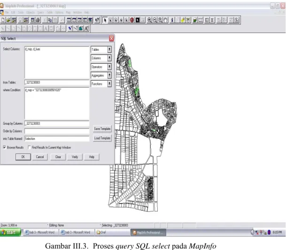Activate the Zoom-in magnifier tool

click(149, 20)
